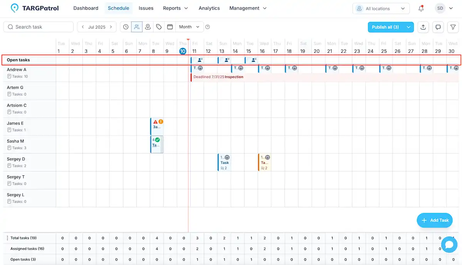Click the export upload icon
This screenshot has width=462, height=265.
[423, 27]
